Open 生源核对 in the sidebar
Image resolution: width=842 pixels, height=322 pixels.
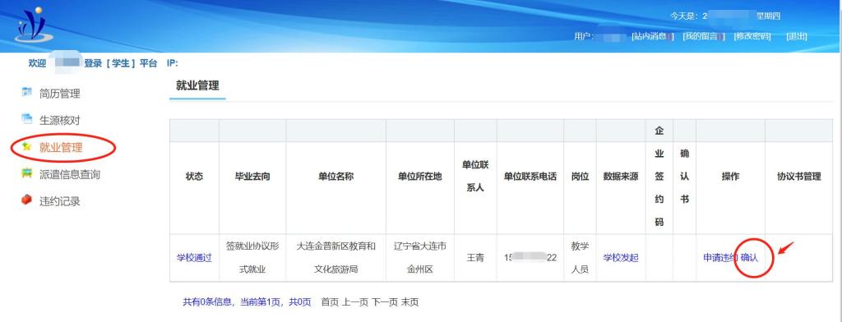tap(59, 120)
